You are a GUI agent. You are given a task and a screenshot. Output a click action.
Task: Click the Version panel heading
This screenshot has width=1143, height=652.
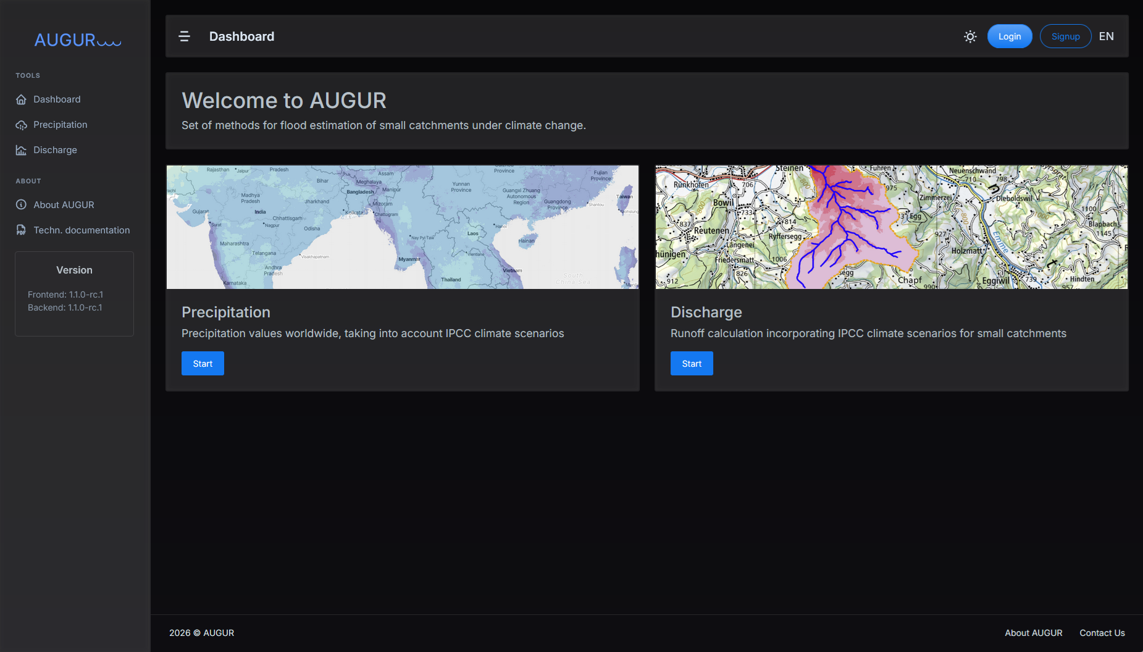74,270
